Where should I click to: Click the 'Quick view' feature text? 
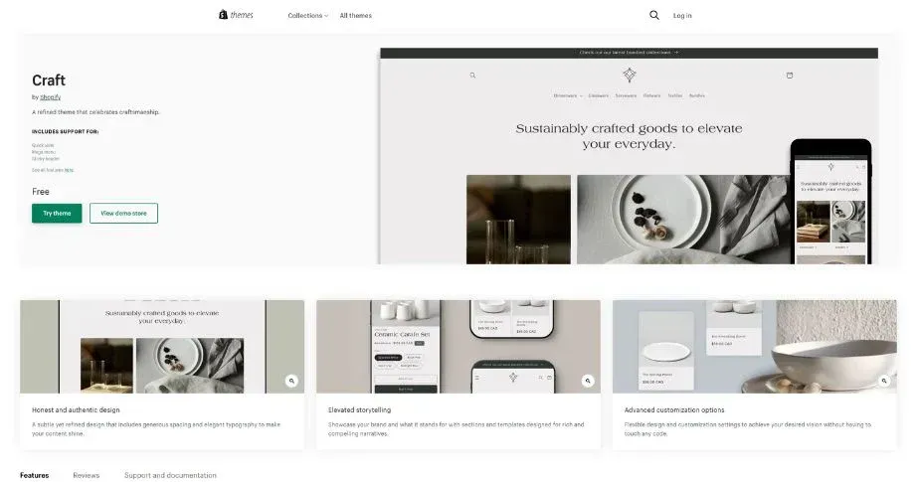click(43, 145)
